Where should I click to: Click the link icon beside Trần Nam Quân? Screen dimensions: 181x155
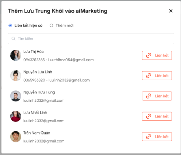click(149, 137)
